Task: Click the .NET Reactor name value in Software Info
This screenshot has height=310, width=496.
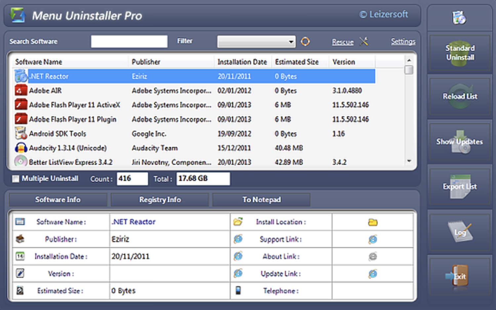Action: 134,222
